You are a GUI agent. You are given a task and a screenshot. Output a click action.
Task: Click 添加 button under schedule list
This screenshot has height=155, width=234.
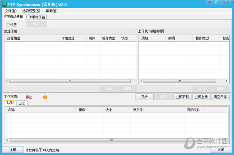(201, 89)
